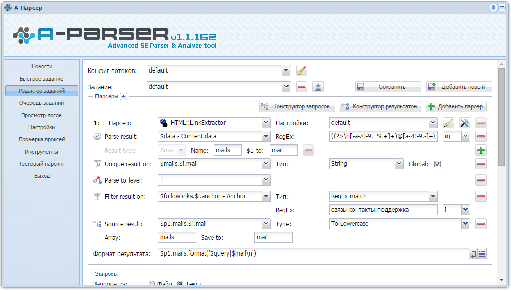This screenshot has height=290, width=511.
Task: Click the Parse result row icon
Action: click(x=97, y=136)
